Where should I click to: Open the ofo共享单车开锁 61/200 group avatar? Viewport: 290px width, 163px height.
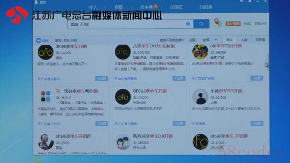[x=46, y=53]
